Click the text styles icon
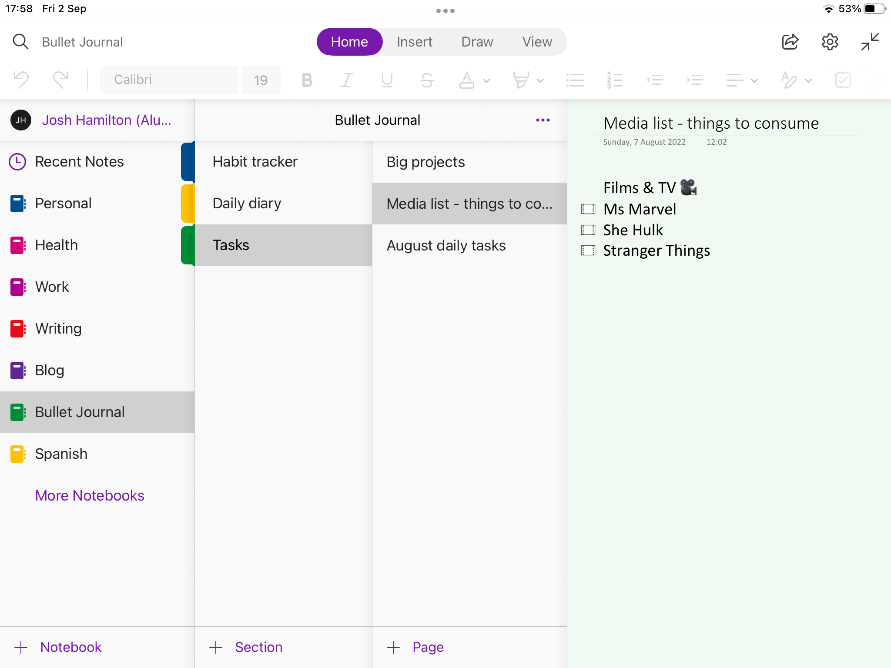The height and width of the screenshot is (668, 891). [x=789, y=80]
